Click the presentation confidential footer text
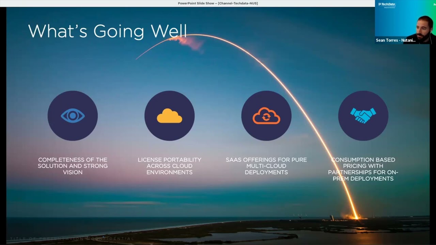This screenshot has height=245, width=436. click(x=72, y=239)
